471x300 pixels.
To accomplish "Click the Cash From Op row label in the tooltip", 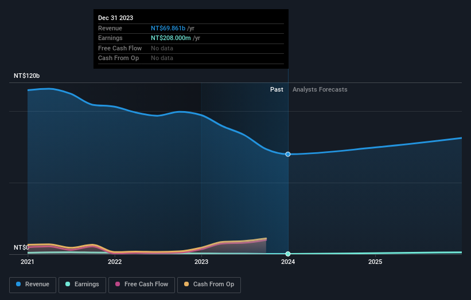I will click(x=118, y=58).
